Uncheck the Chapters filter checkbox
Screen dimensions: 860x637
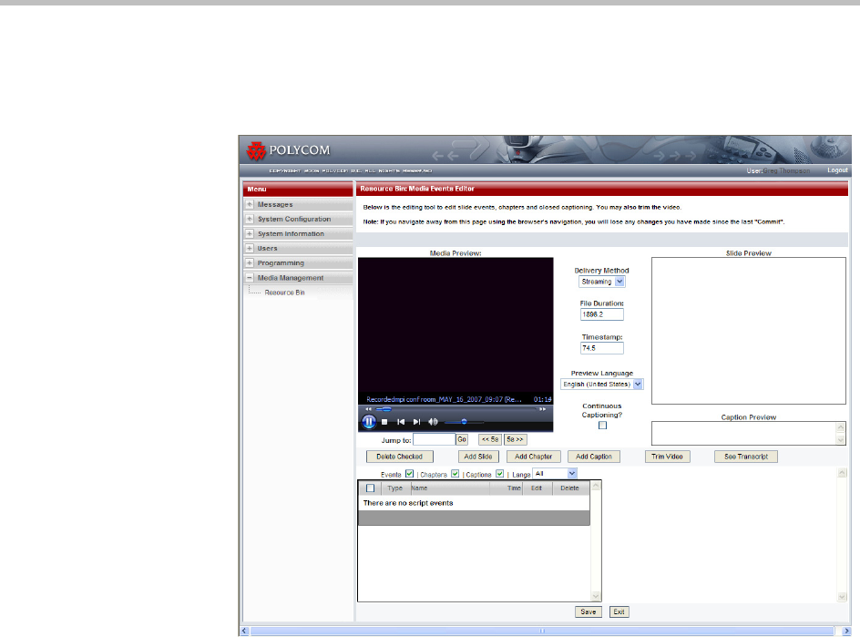click(455, 474)
